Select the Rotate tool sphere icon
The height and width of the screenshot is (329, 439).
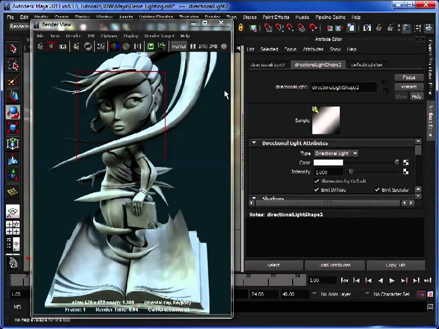point(13,112)
